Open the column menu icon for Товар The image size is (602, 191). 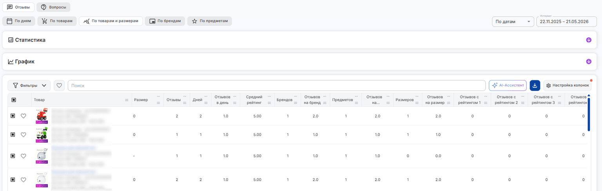point(127,100)
